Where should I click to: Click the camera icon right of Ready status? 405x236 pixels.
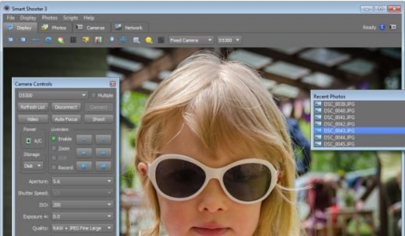(393, 27)
